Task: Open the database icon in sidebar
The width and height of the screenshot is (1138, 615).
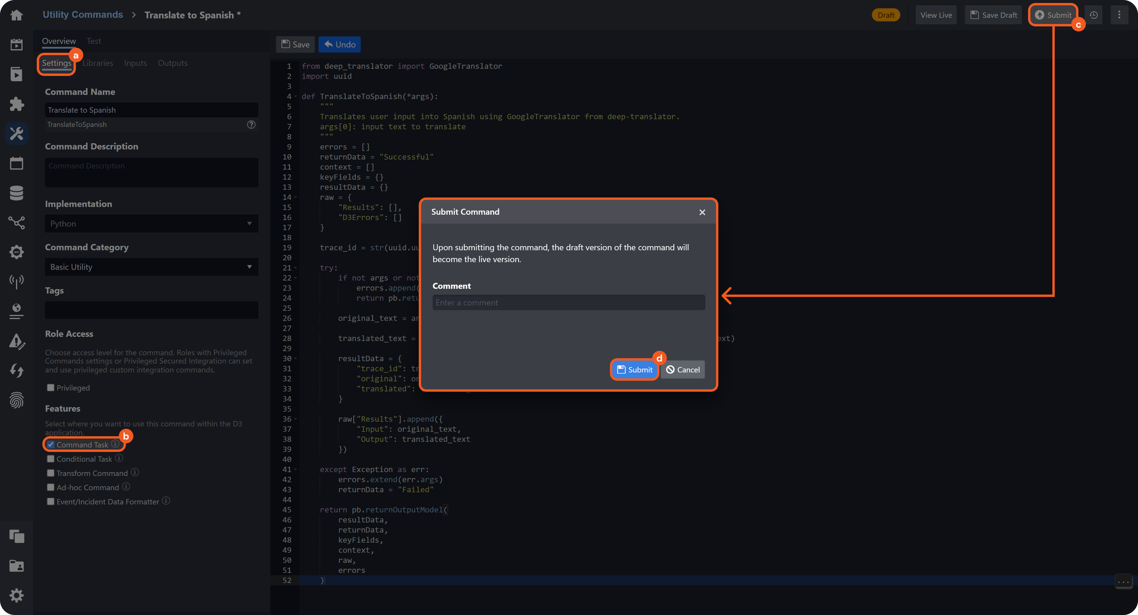Action: [16, 193]
